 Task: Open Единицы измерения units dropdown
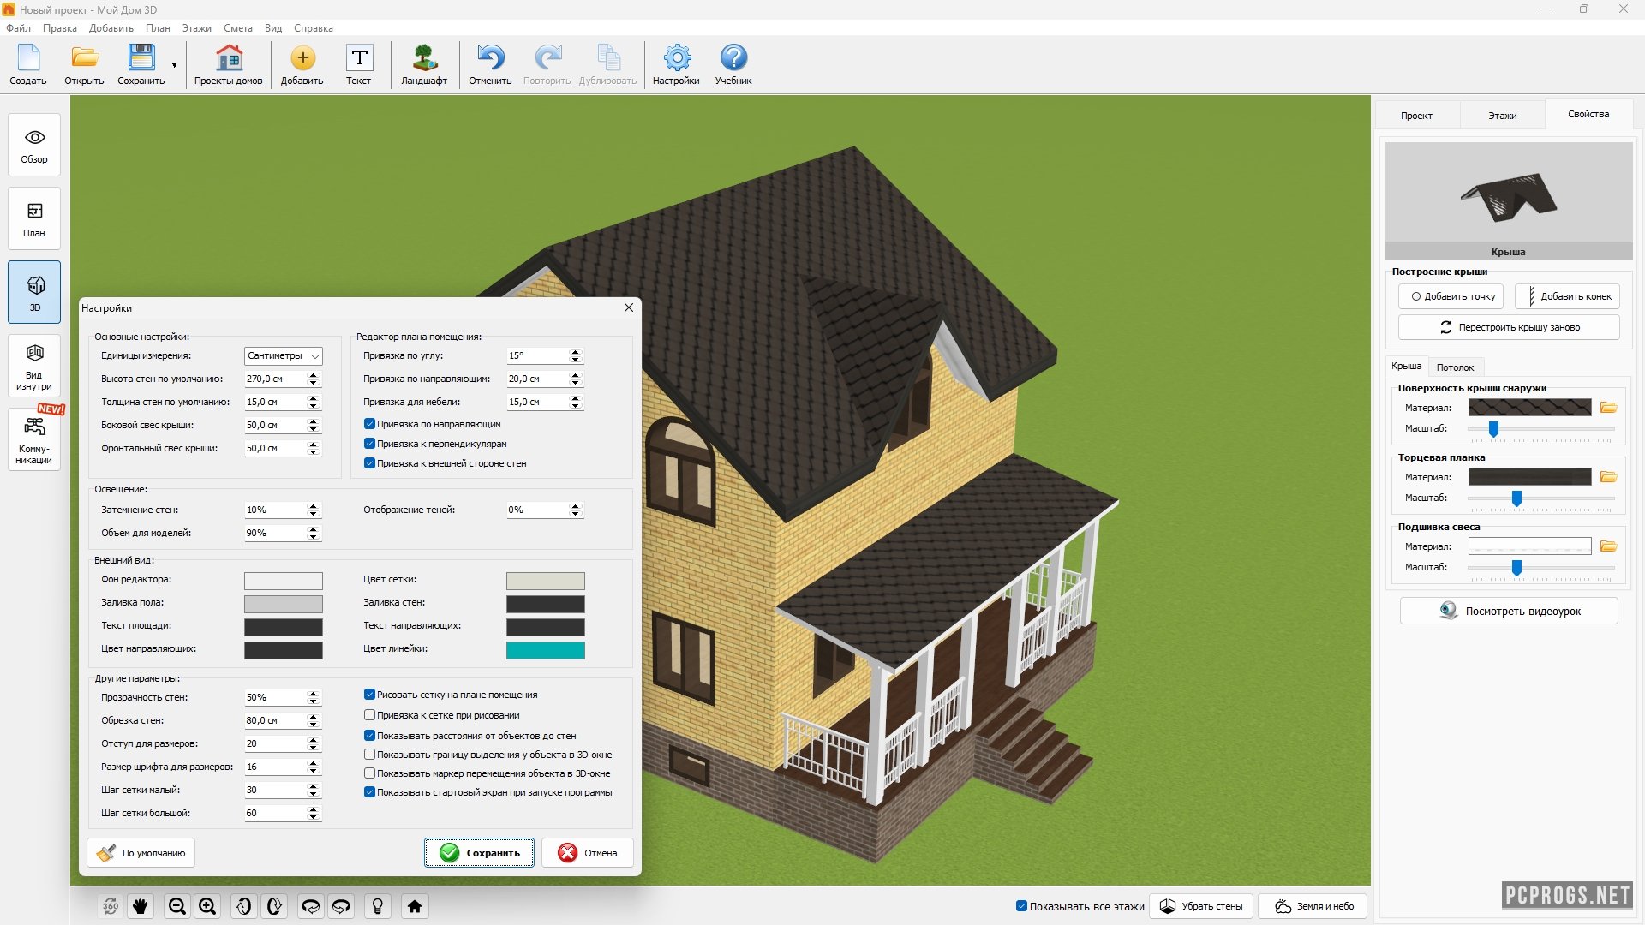tap(283, 355)
